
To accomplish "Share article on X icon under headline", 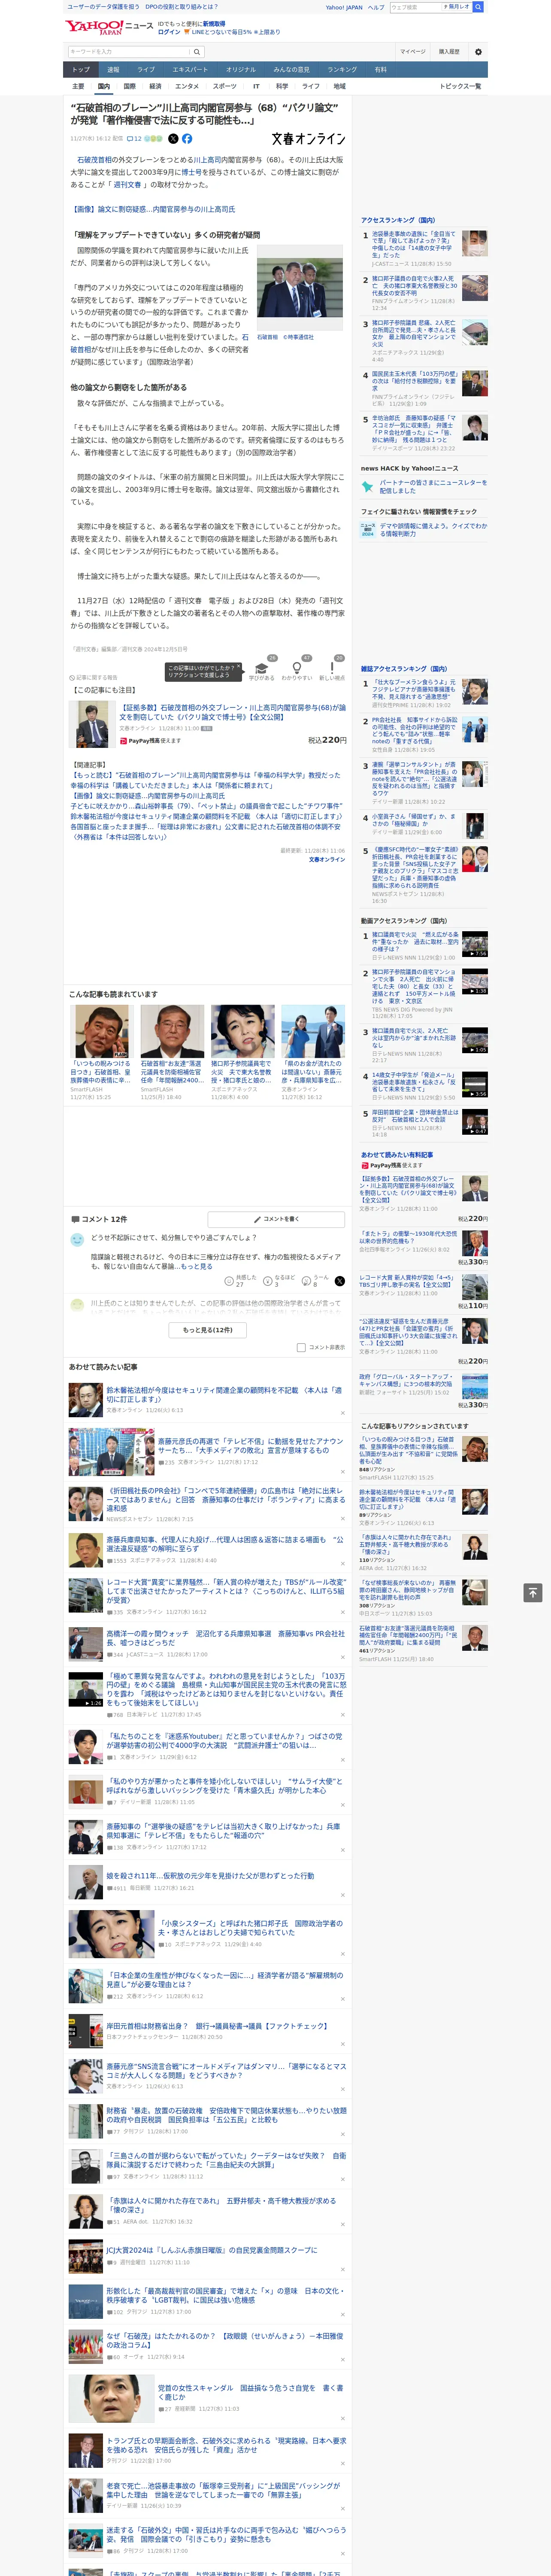I will (x=173, y=139).
